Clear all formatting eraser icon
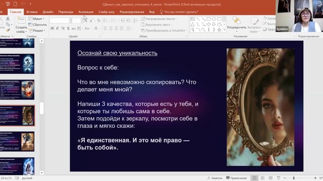Image resolution: width=323 pixels, height=181 pixels. click(98, 20)
